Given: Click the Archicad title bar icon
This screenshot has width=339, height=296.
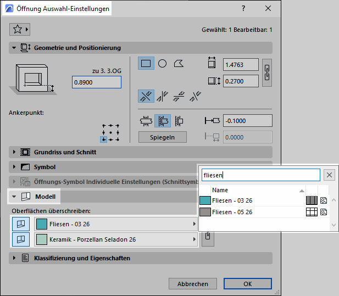Looking at the screenshot, I should click(9, 9).
